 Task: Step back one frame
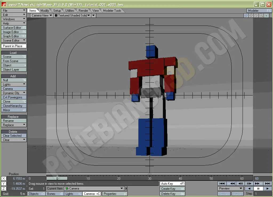[240, 183]
